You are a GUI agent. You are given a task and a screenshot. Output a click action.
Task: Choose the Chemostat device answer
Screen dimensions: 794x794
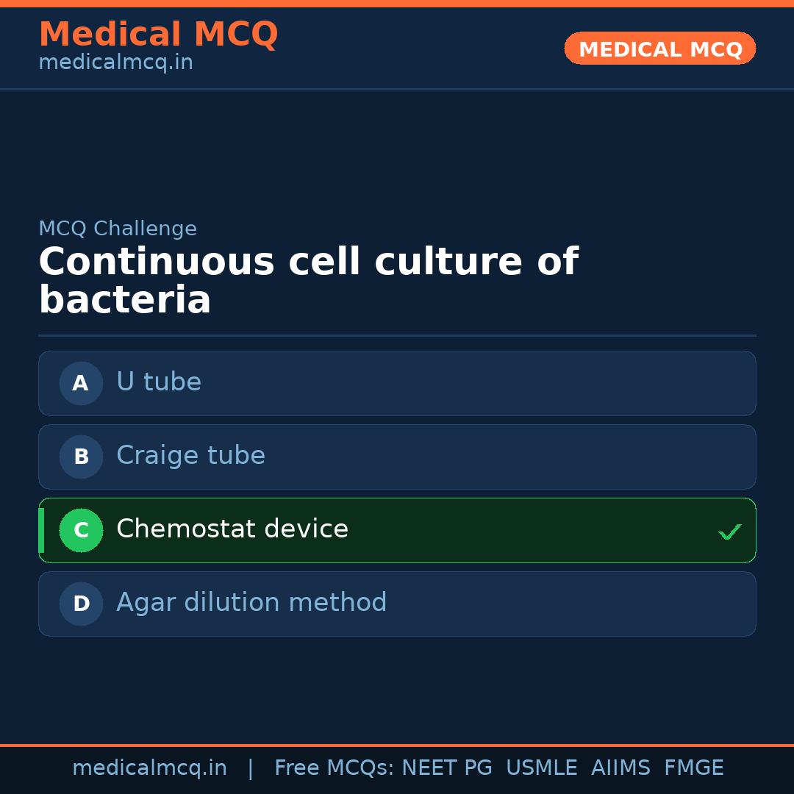(232, 529)
